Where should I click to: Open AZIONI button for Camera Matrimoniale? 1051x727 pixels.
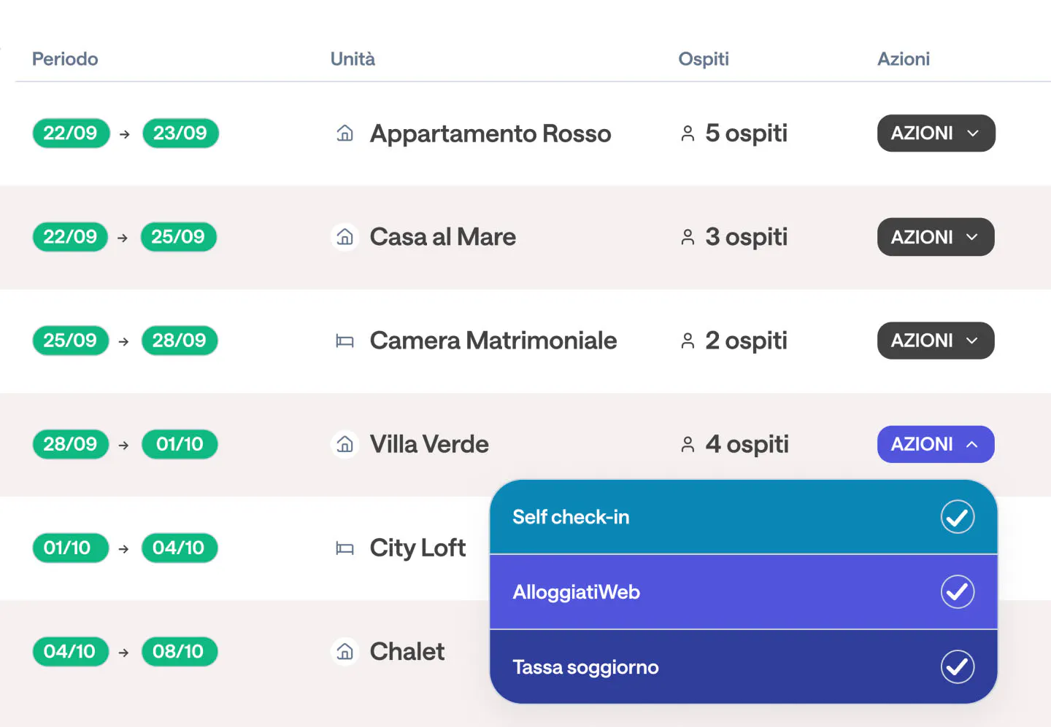[936, 341]
